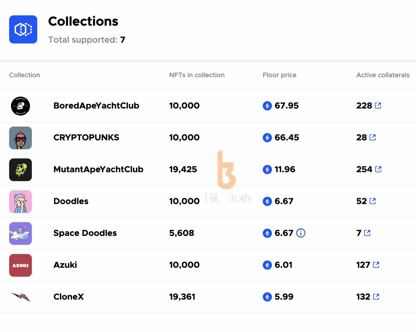Click the Floor price column header
416x332 pixels.
[279, 75]
